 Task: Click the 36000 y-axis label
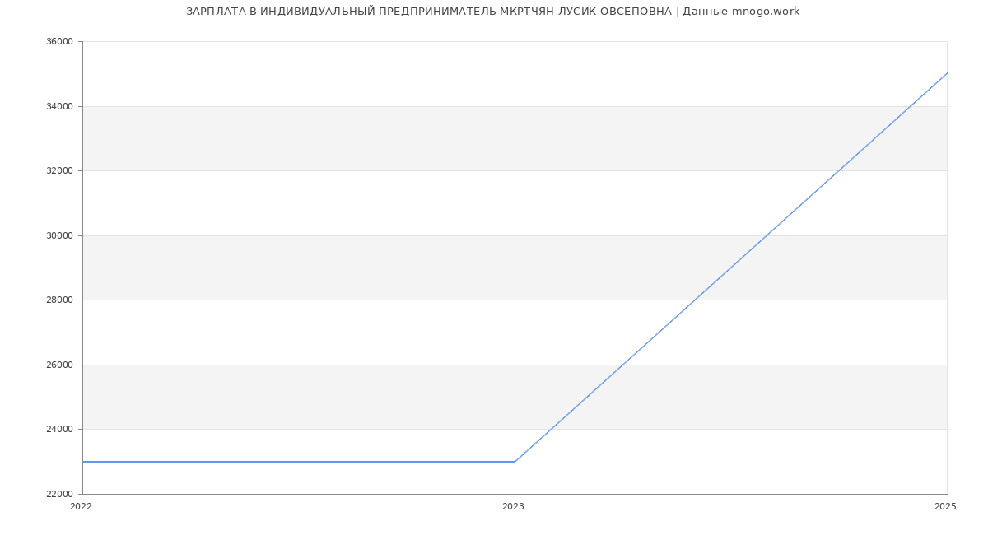tap(59, 42)
